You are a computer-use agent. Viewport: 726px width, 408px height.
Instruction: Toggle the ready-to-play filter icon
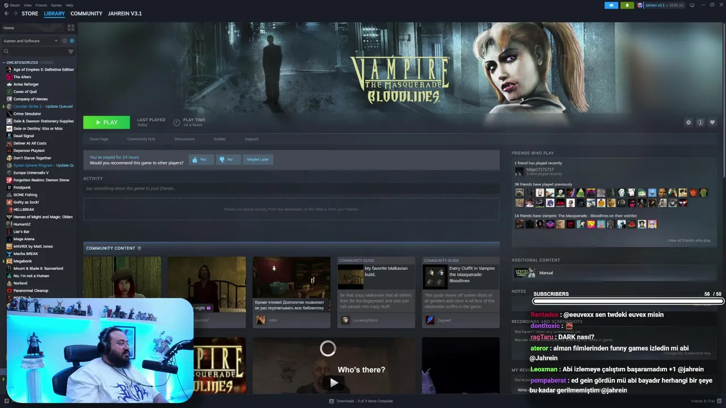pos(72,41)
